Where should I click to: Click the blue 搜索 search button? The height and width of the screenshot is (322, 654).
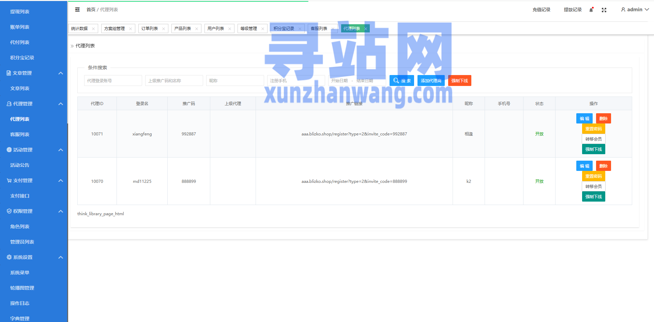pos(401,80)
